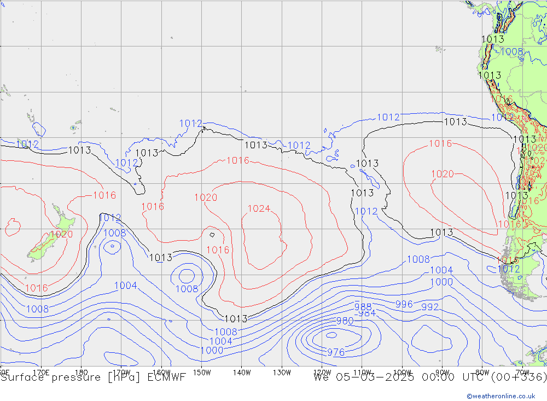Click the 70W longitude axis label

(522, 373)
